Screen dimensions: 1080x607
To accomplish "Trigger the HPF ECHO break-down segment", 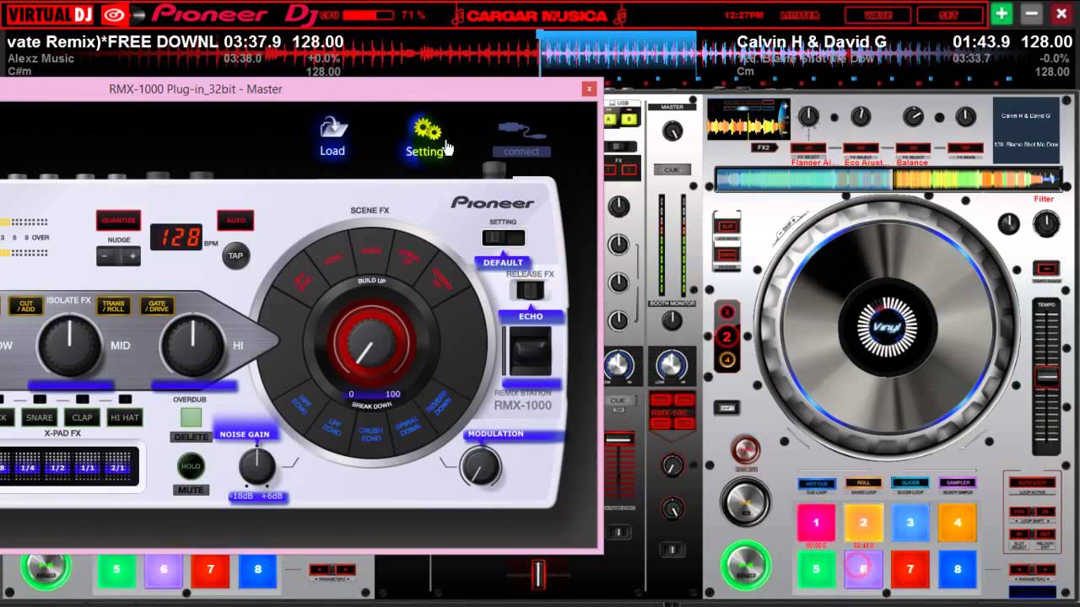I will click(303, 403).
